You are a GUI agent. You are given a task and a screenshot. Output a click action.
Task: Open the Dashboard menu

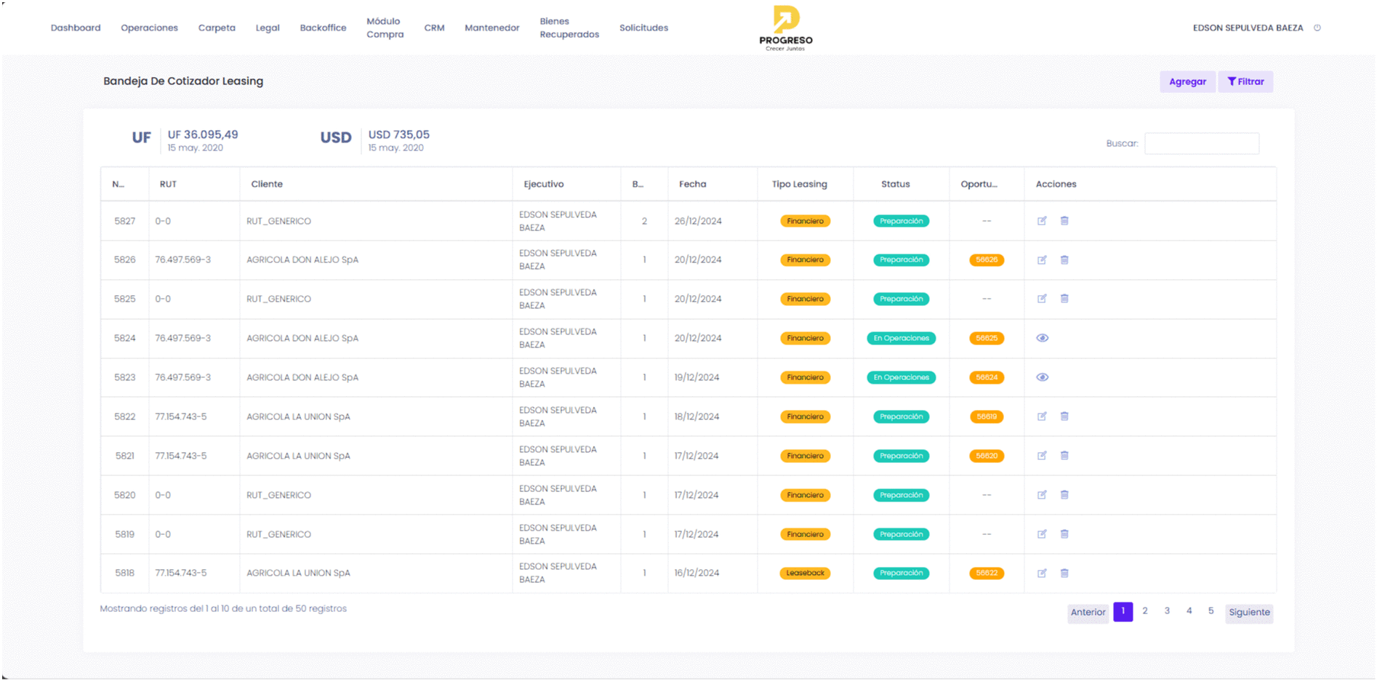point(76,28)
